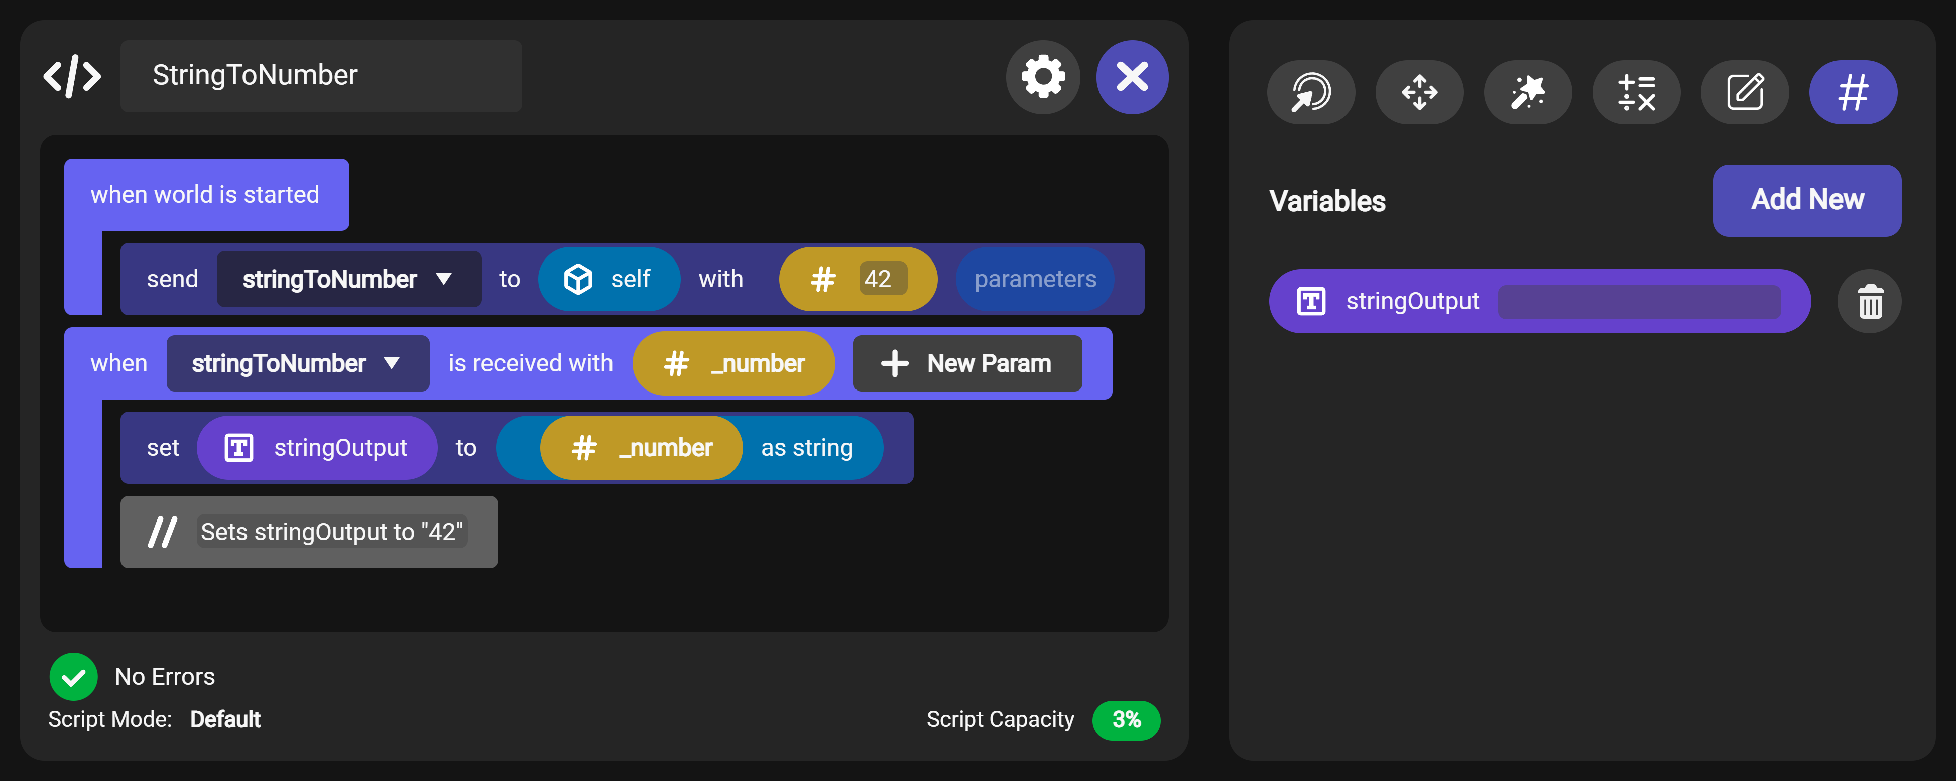Close the script editor with the X

(x=1132, y=77)
